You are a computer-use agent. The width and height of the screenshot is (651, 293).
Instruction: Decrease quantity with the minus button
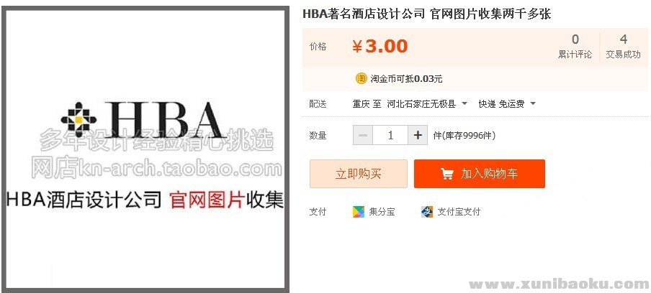pyautogui.click(x=363, y=135)
